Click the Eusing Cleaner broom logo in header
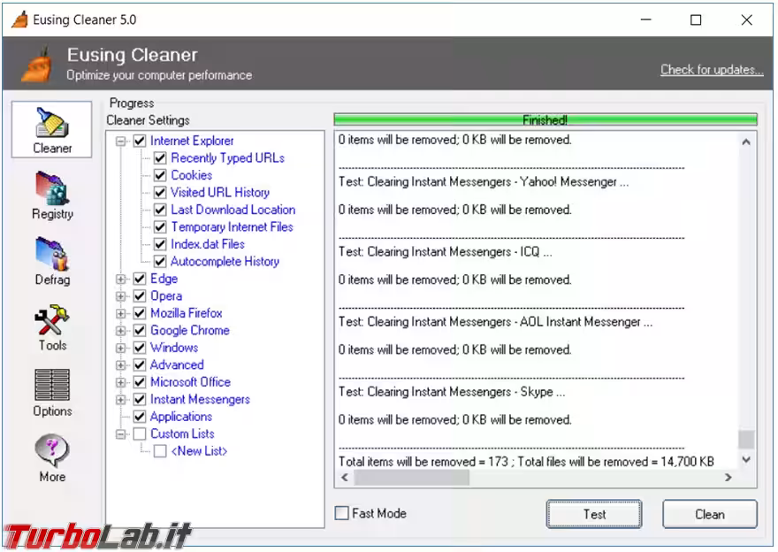 click(x=34, y=65)
